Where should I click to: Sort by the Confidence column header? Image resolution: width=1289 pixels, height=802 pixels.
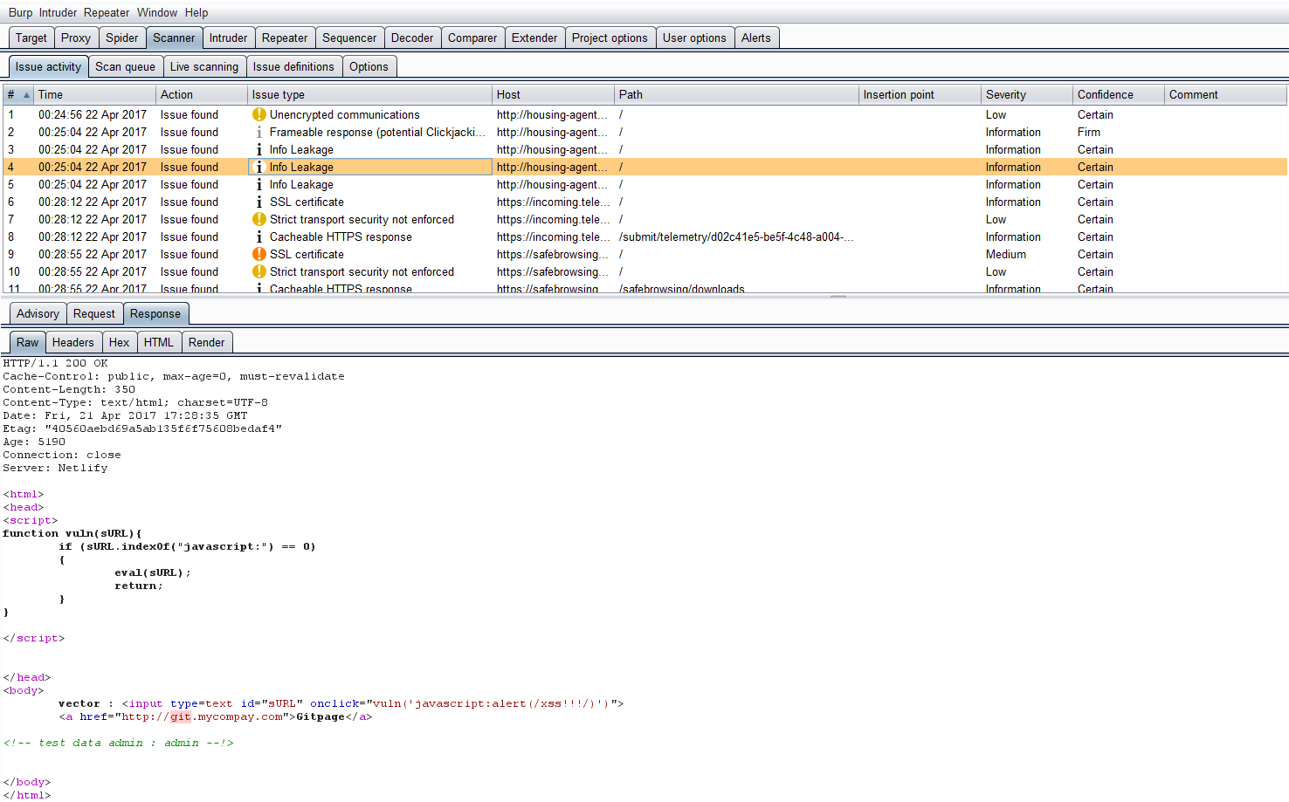[1119, 94]
